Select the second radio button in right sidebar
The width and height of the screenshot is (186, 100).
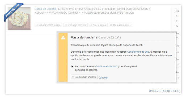(x=177, y=21)
